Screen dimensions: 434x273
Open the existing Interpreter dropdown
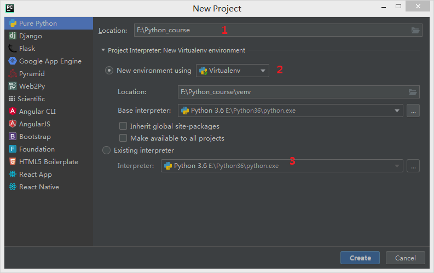coord(282,166)
